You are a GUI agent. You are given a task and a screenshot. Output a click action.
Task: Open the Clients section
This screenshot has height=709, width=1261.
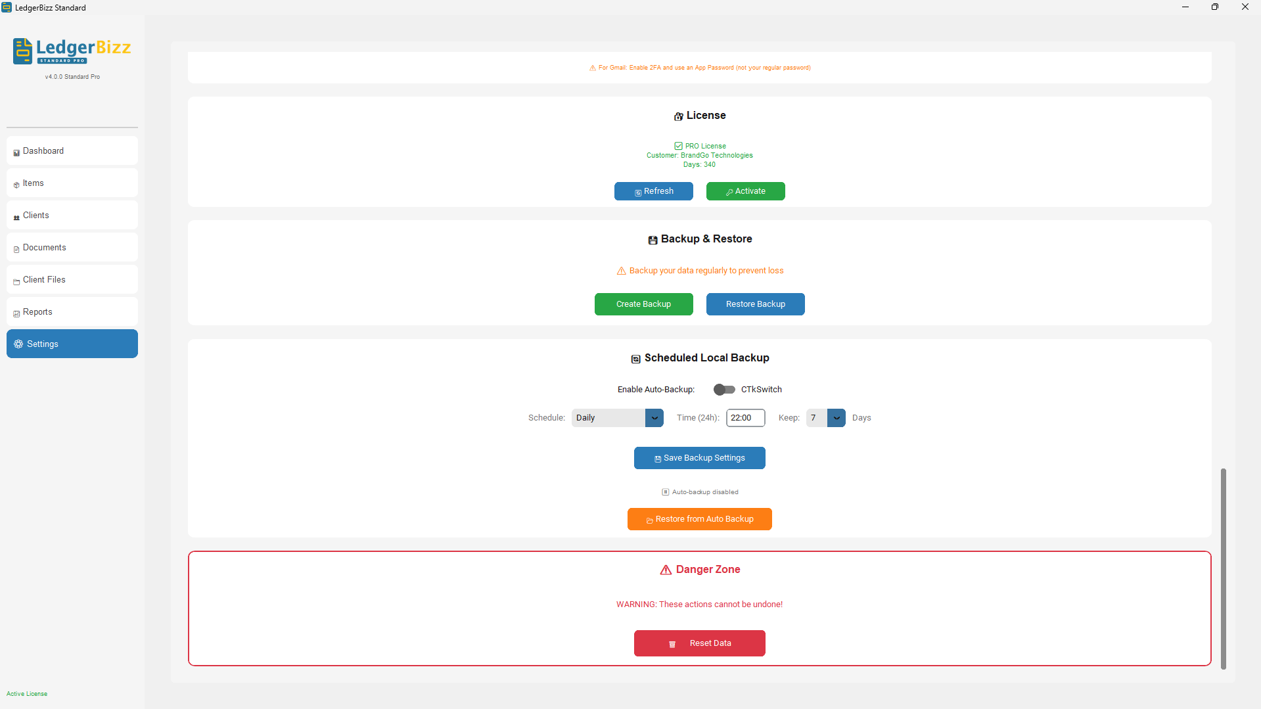[72, 215]
